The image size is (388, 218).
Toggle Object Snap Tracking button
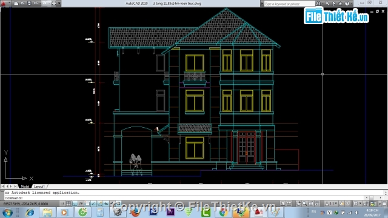[x=93, y=203]
